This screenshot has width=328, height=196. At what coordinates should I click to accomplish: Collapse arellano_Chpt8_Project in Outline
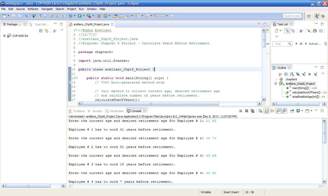275,84
